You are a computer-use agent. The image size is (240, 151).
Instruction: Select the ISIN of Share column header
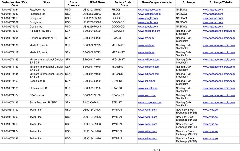(x=97, y=2)
